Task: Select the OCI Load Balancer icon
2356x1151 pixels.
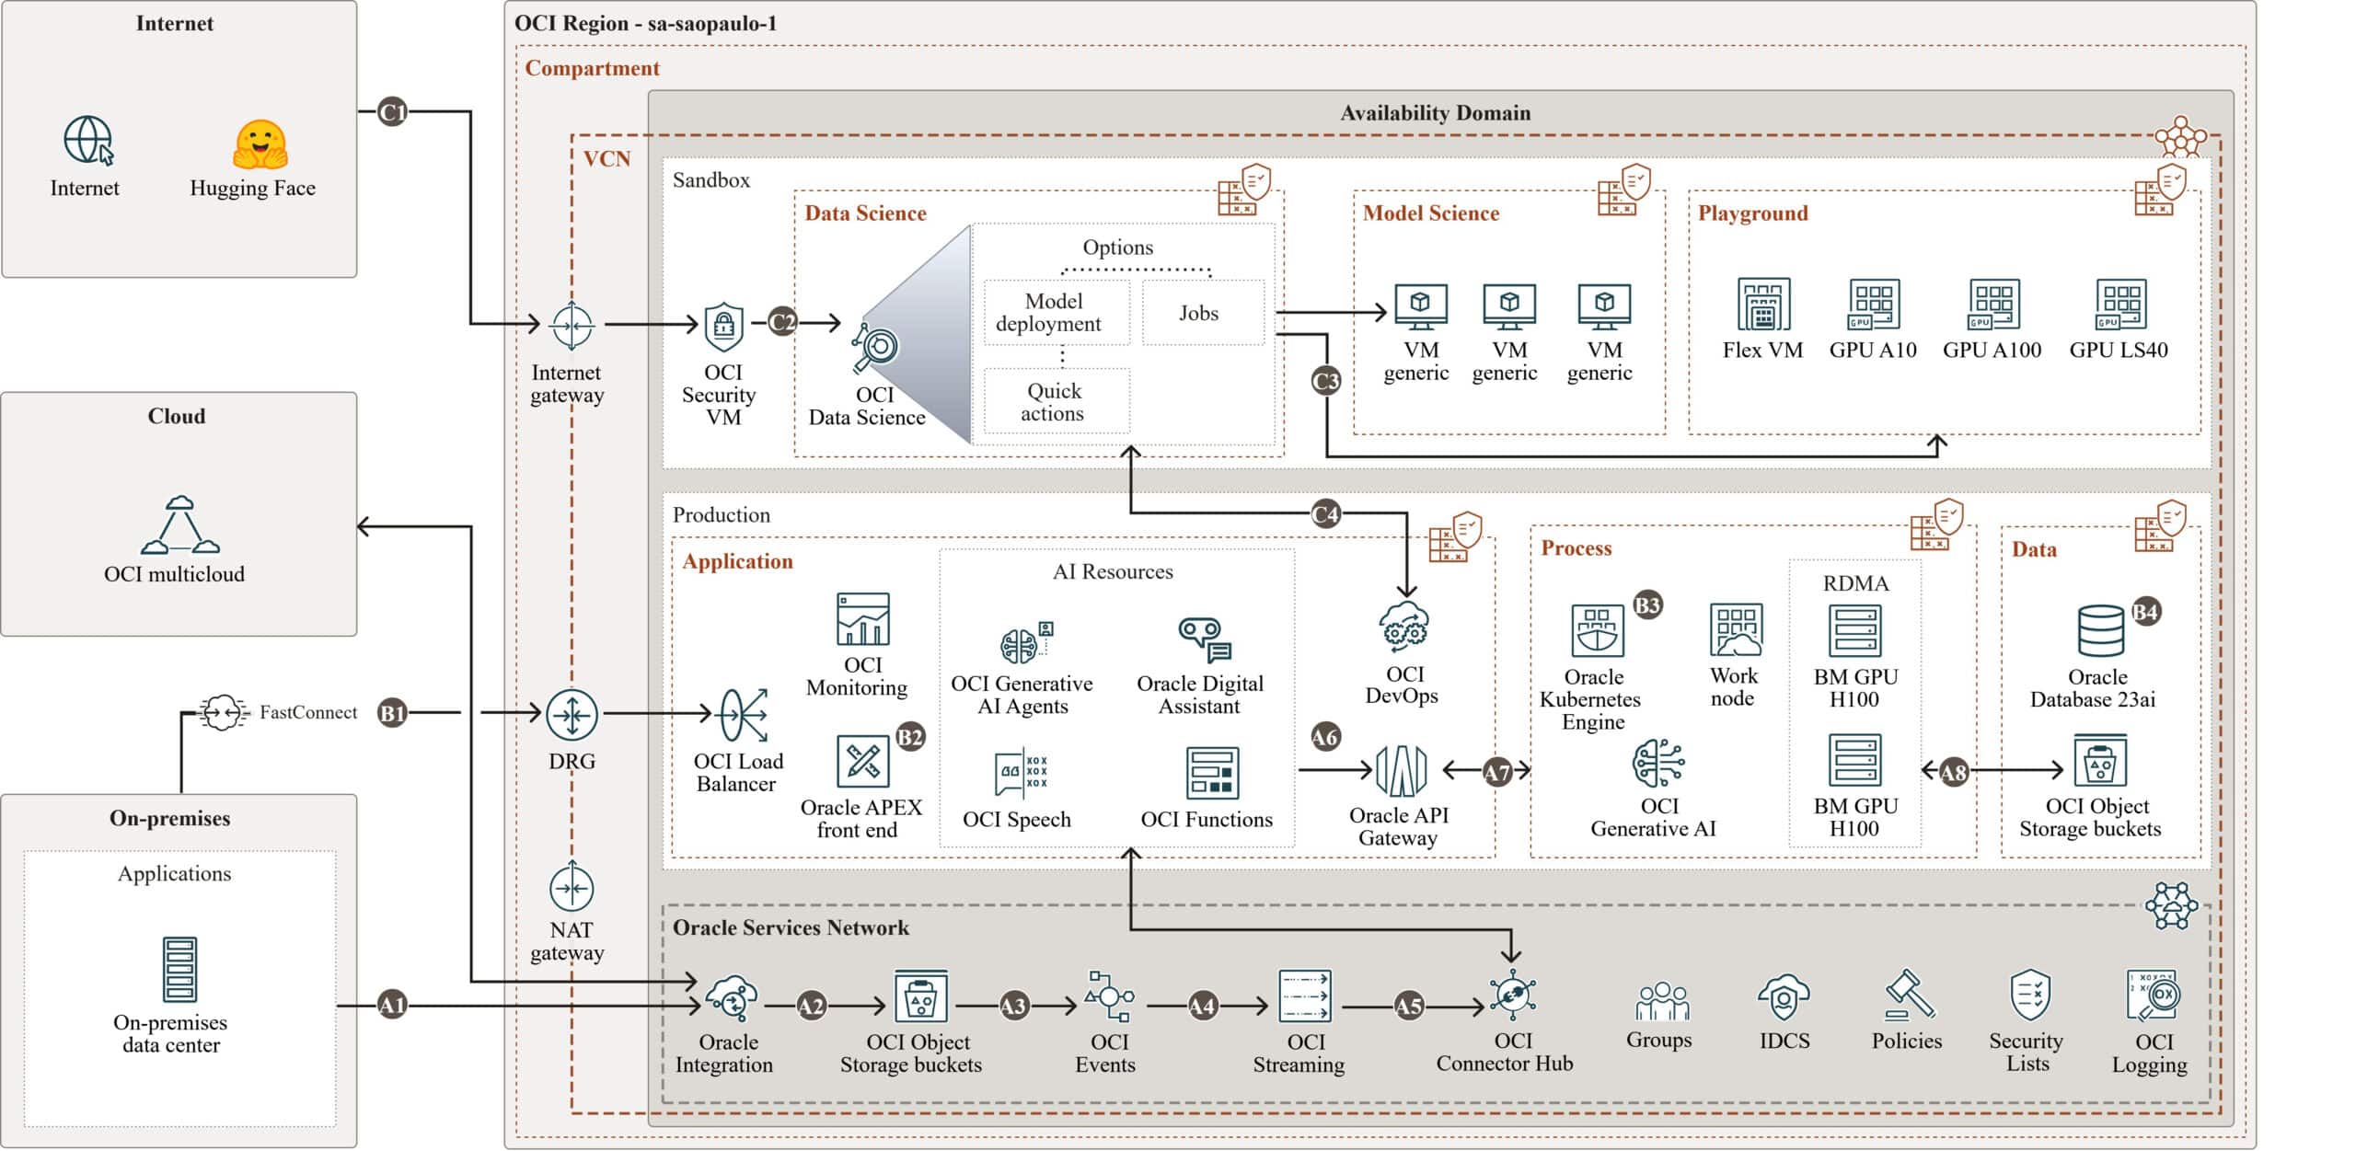Action: tap(744, 715)
